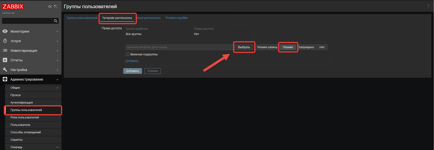This screenshot has height=150, width=434.
Task: Click the hide sidebar icon next to the double chevron
Action: 56,6
